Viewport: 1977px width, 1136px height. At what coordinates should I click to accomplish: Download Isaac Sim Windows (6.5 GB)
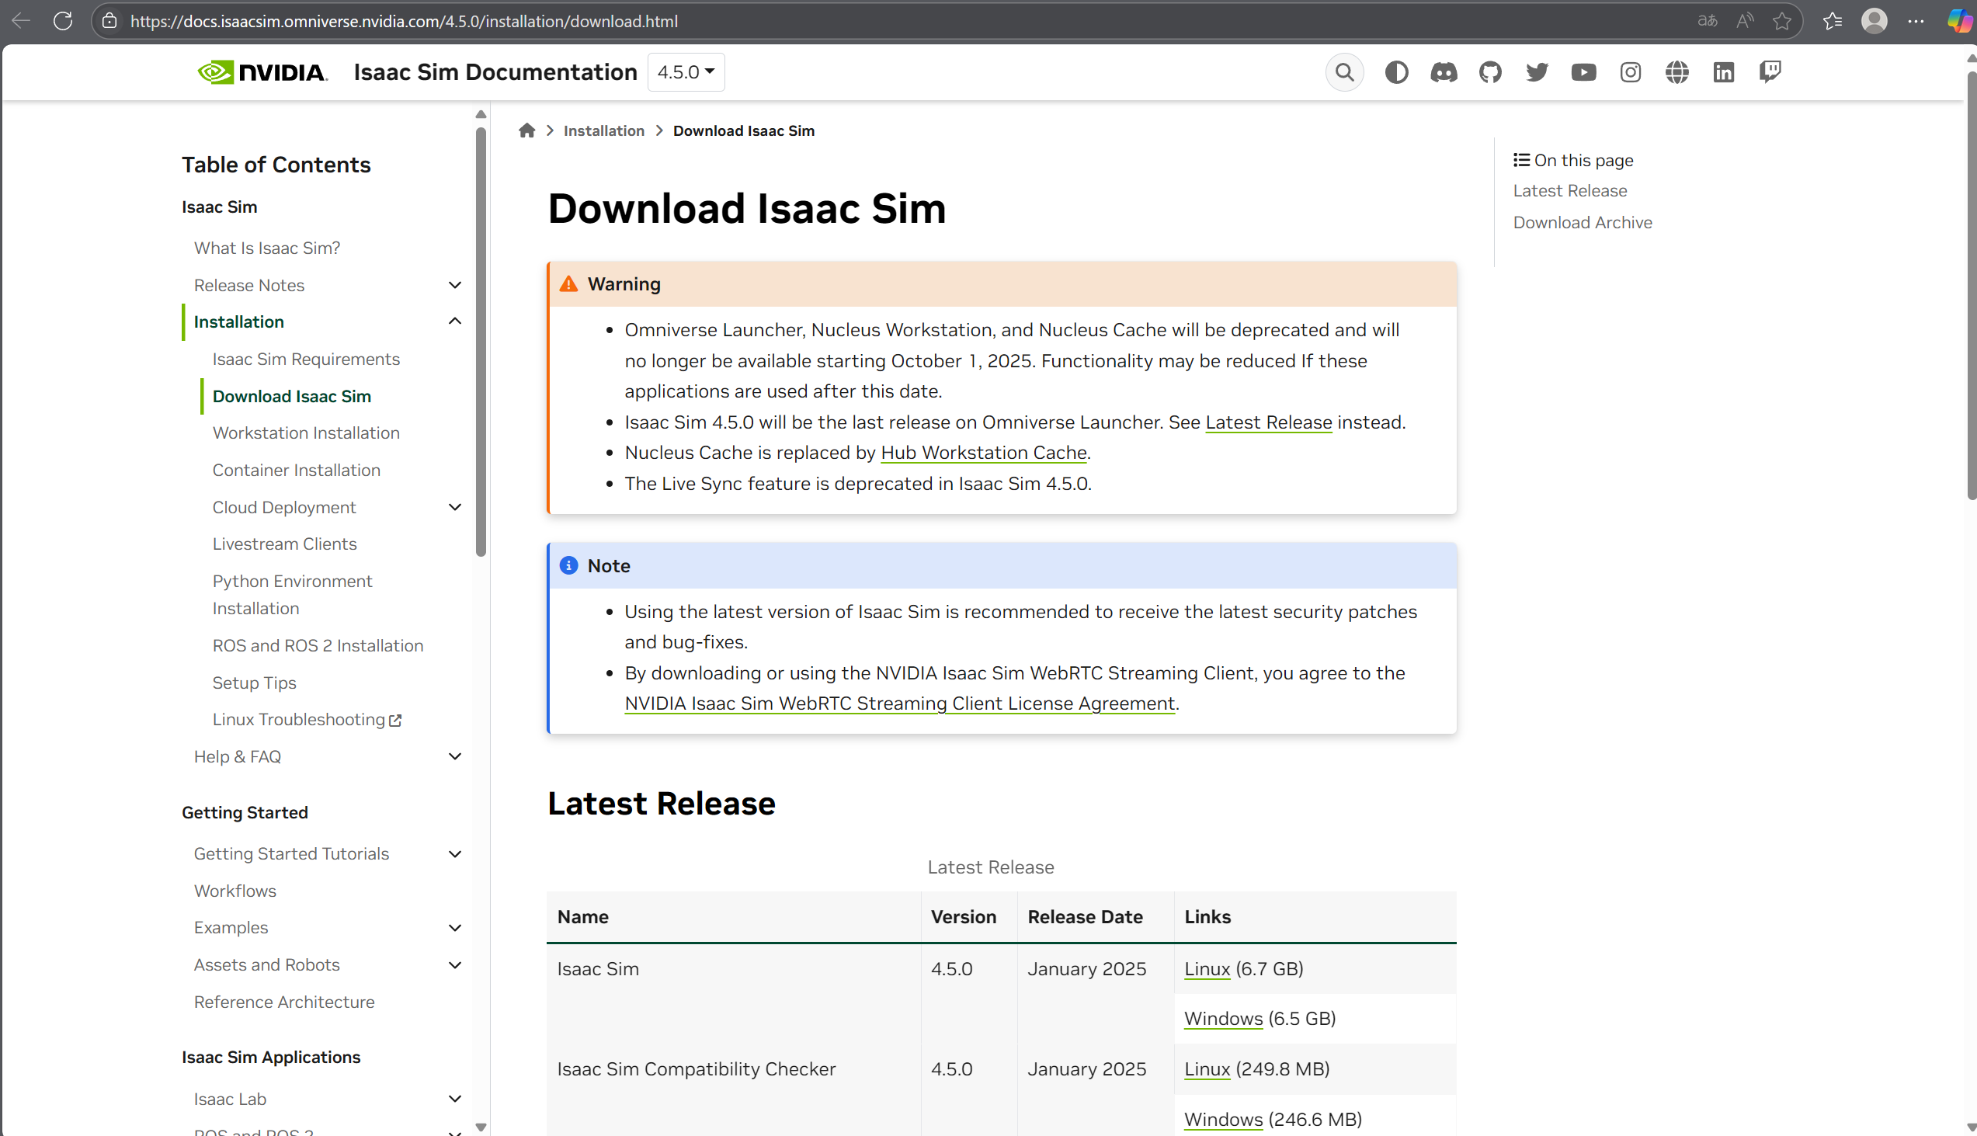1223,1019
